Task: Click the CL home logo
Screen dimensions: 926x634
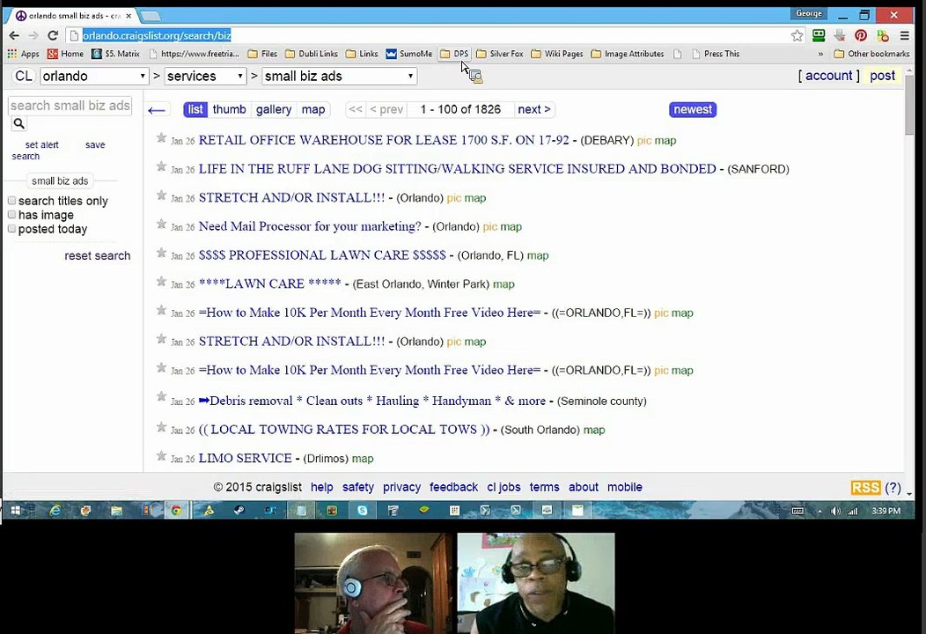Action: pos(24,77)
